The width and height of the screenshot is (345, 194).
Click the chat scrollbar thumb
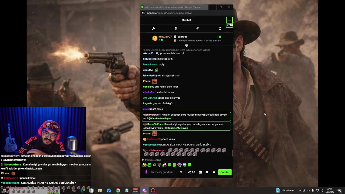(x=232, y=153)
